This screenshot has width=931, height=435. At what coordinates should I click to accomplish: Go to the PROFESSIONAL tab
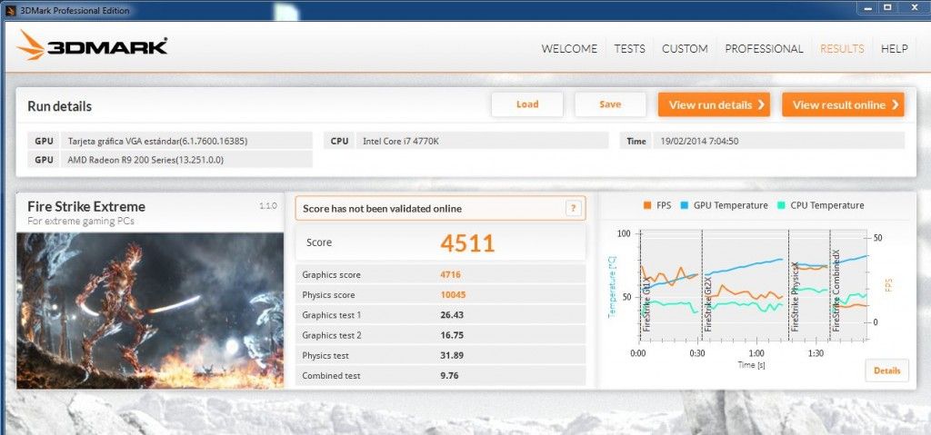pos(764,49)
